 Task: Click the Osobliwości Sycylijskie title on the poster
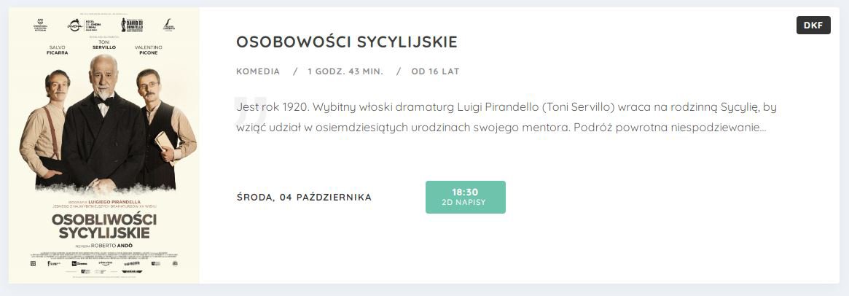coord(104,227)
